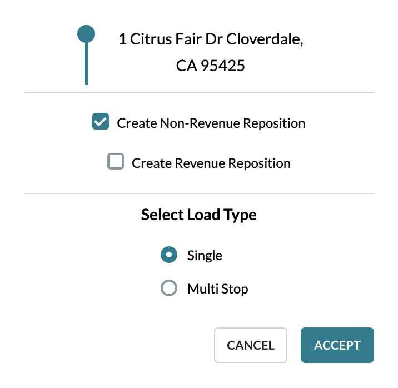Select the Single load type radio button

coord(169,255)
